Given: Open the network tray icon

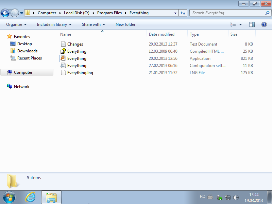Looking at the screenshot, I should pyautogui.click(x=227, y=197).
